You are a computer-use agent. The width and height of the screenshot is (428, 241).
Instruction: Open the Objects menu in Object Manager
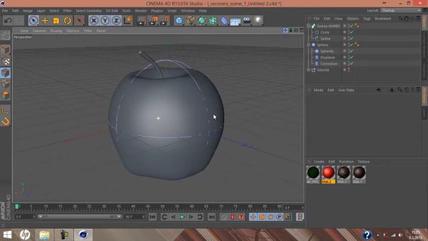pos(352,19)
